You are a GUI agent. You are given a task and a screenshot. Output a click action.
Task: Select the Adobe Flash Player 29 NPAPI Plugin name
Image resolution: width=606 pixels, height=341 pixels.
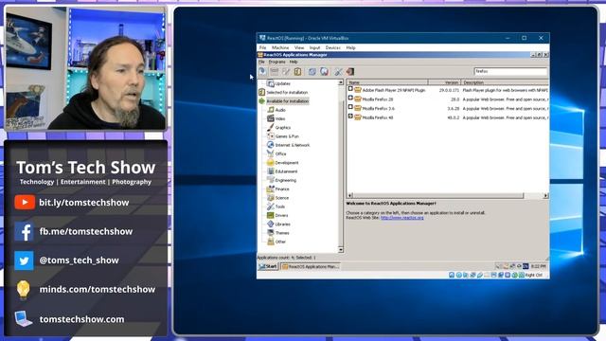point(394,90)
